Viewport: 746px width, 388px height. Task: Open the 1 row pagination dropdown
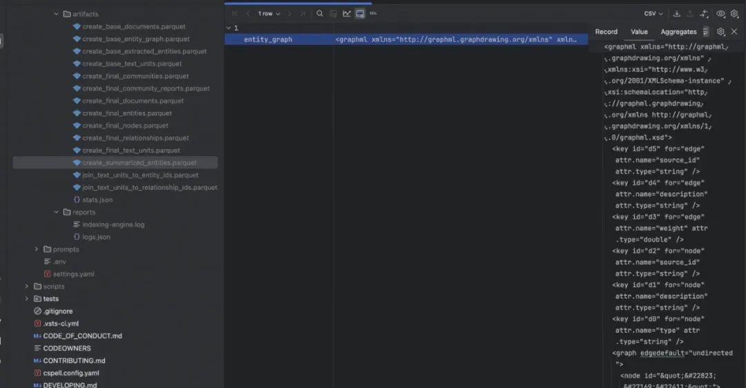(x=269, y=14)
